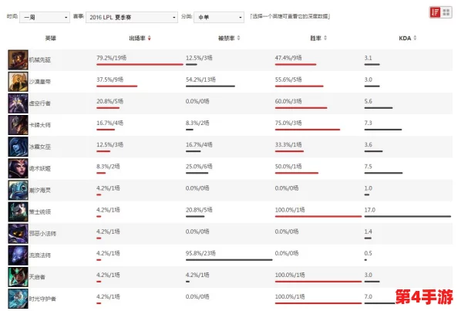Click the 时光守护者 hero name

pos(42,299)
